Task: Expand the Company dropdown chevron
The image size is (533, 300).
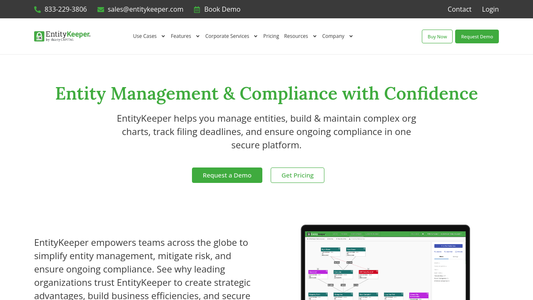Action: [351, 36]
